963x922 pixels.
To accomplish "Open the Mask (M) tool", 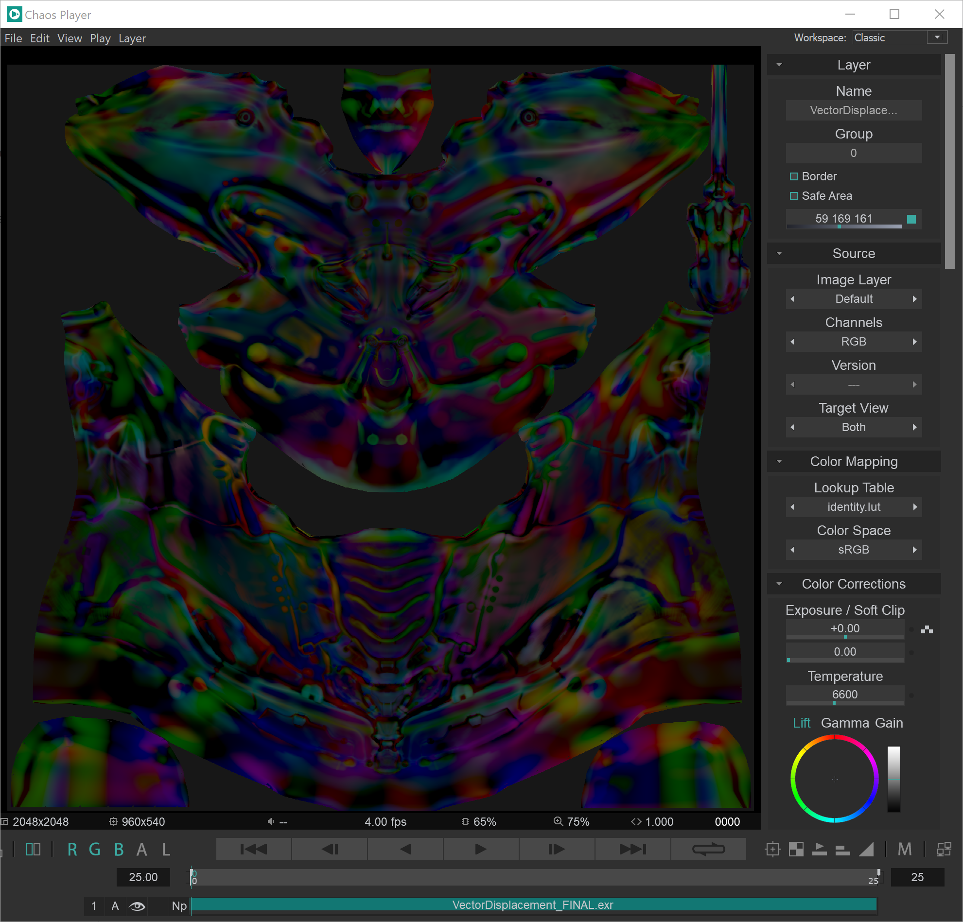I will click(x=906, y=849).
